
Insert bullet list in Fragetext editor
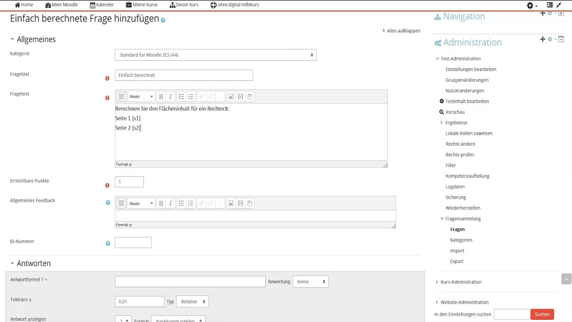click(x=181, y=97)
